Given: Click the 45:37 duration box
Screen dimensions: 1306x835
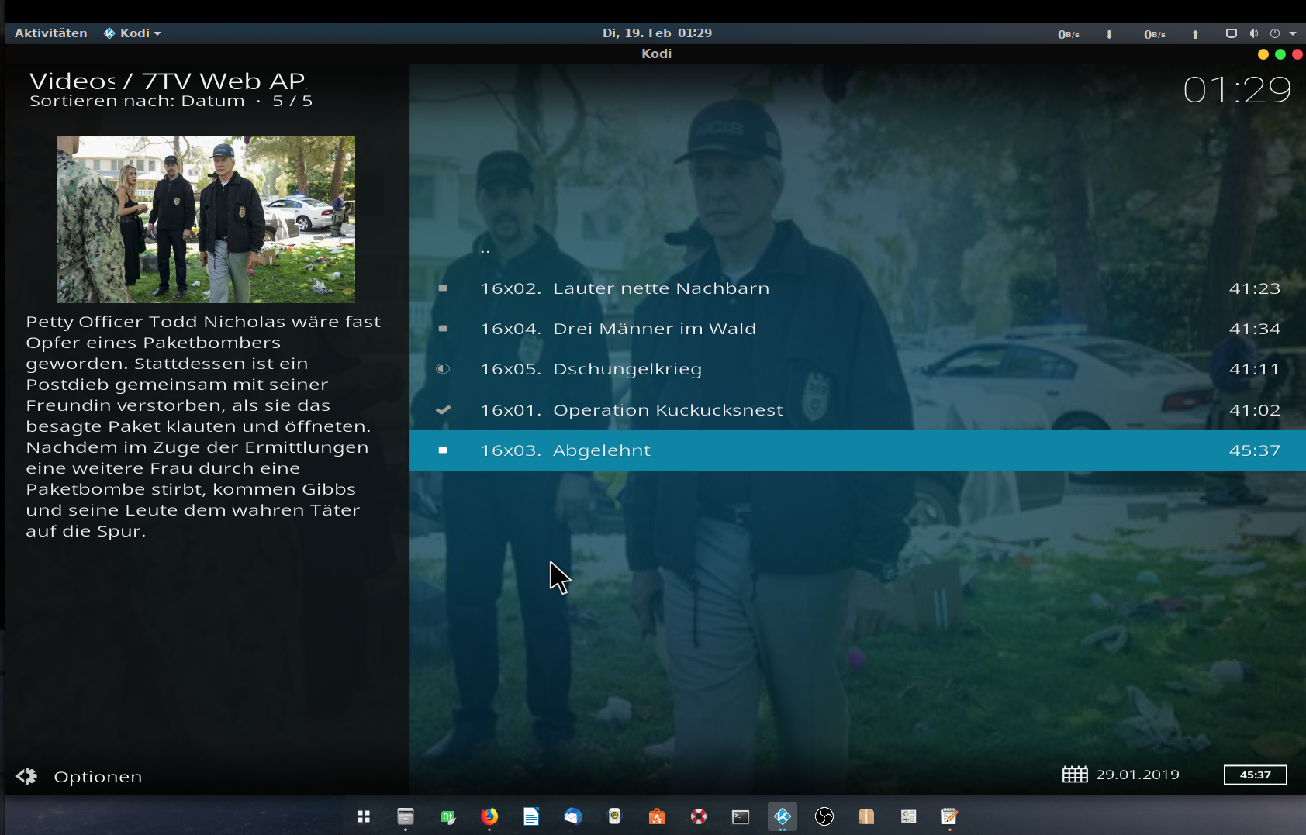Looking at the screenshot, I should (x=1255, y=775).
